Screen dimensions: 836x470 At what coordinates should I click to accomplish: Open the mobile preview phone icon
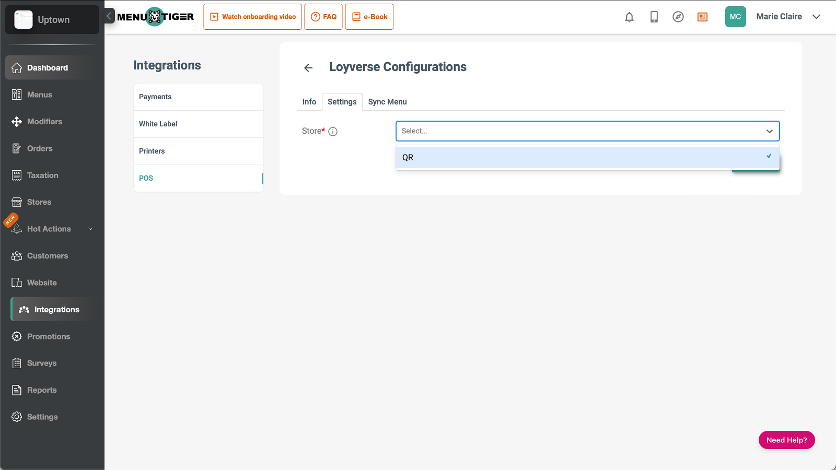pyautogui.click(x=654, y=17)
